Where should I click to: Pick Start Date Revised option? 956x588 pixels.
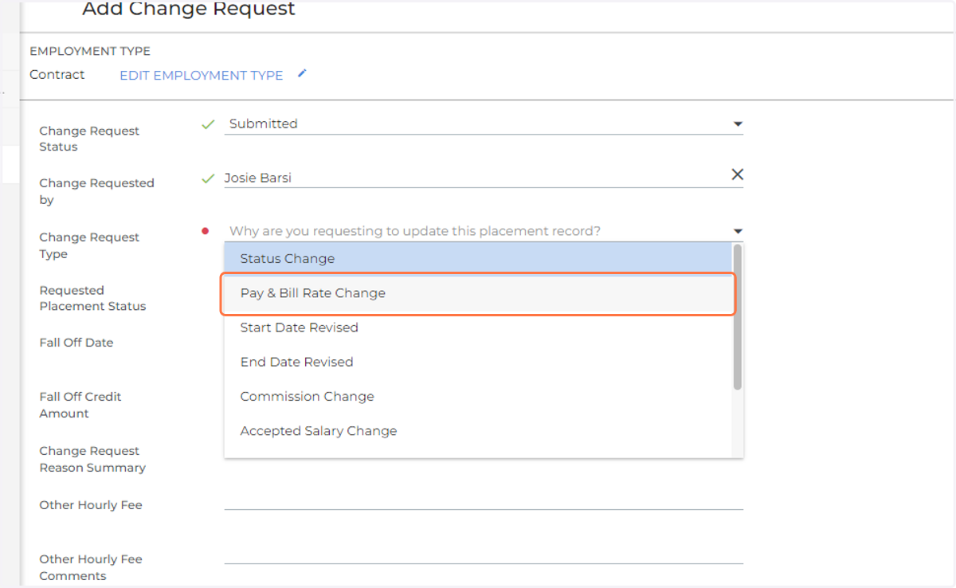(477, 327)
